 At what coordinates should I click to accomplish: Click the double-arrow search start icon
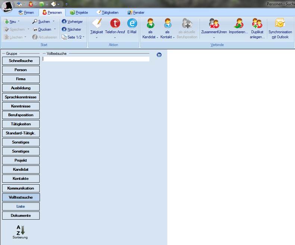(159, 55)
